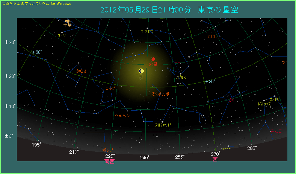Select the ポンプ constellation label
Viewport: 296px width, 174px height.
(108, 150)
